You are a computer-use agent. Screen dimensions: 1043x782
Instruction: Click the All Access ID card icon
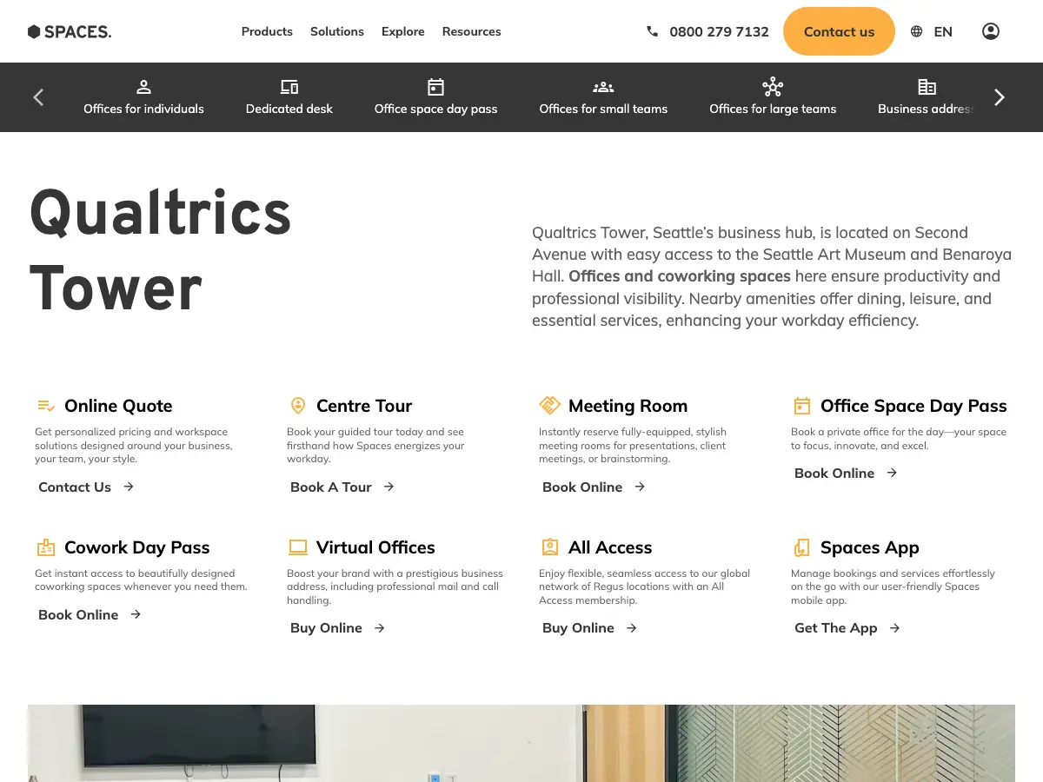[x=550, y=547]
